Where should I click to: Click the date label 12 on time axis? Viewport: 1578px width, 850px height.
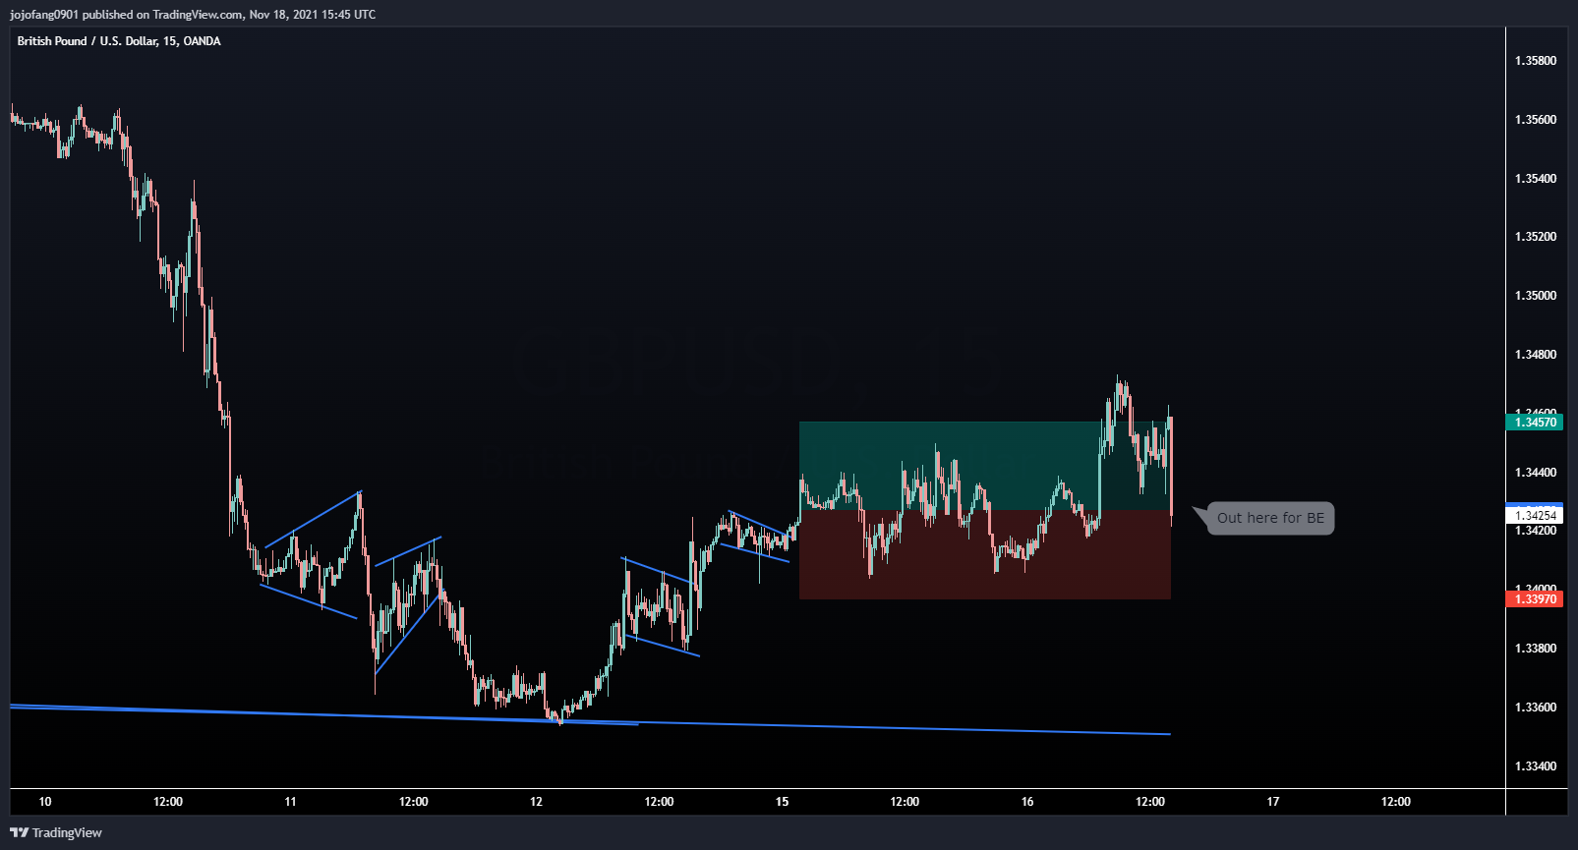[x=536, y=802]
